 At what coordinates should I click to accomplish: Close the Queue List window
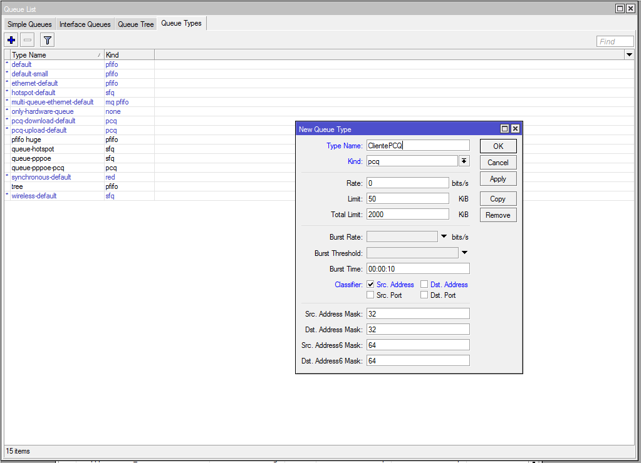[x=631, y=8]
